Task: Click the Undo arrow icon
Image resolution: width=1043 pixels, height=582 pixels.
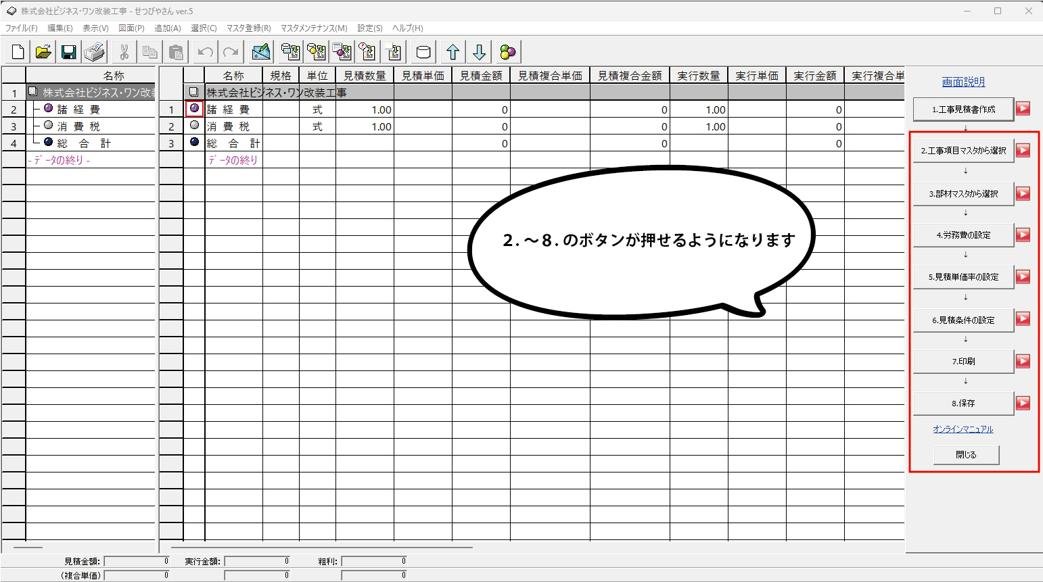Action: click(206, 52)
